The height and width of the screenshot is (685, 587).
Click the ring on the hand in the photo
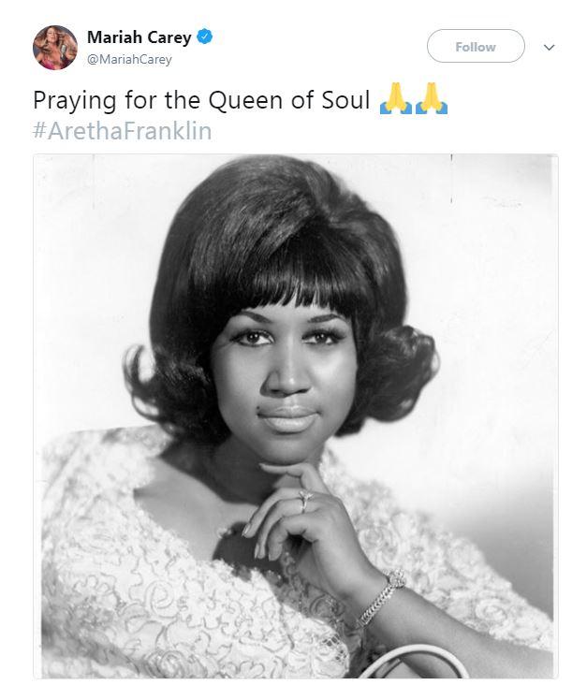click(305, 501)
